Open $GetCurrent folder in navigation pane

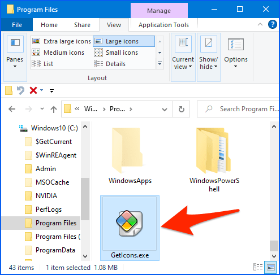click(49, 142)
